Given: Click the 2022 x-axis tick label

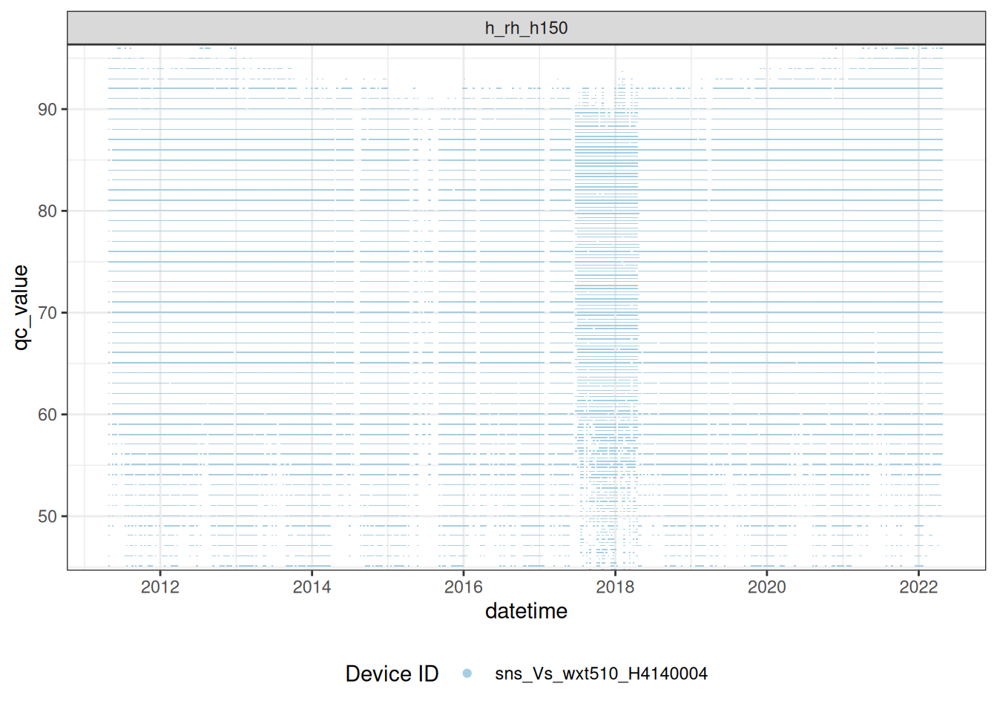Looking at the screenshot, I should tap(918, 587).
